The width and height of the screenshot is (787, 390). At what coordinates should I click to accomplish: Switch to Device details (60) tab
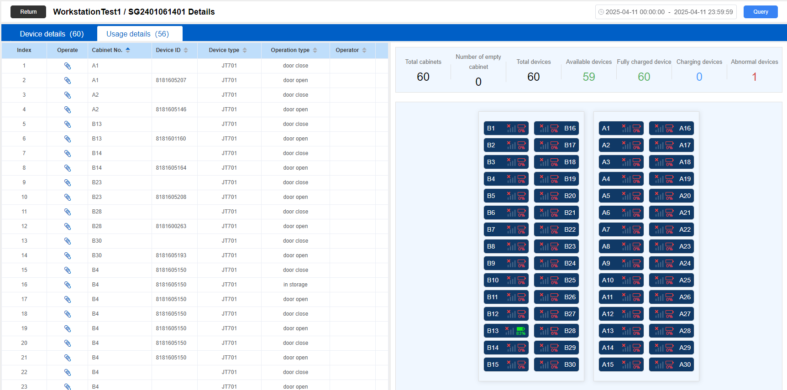tap(52, 34)
